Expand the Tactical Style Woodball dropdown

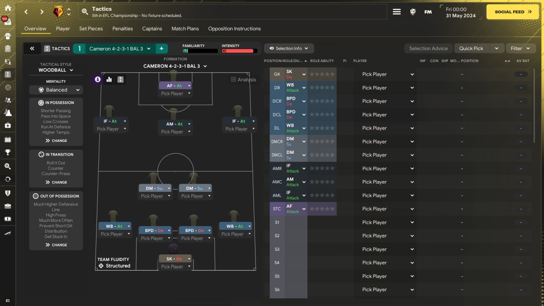click(x=56, y=70)
